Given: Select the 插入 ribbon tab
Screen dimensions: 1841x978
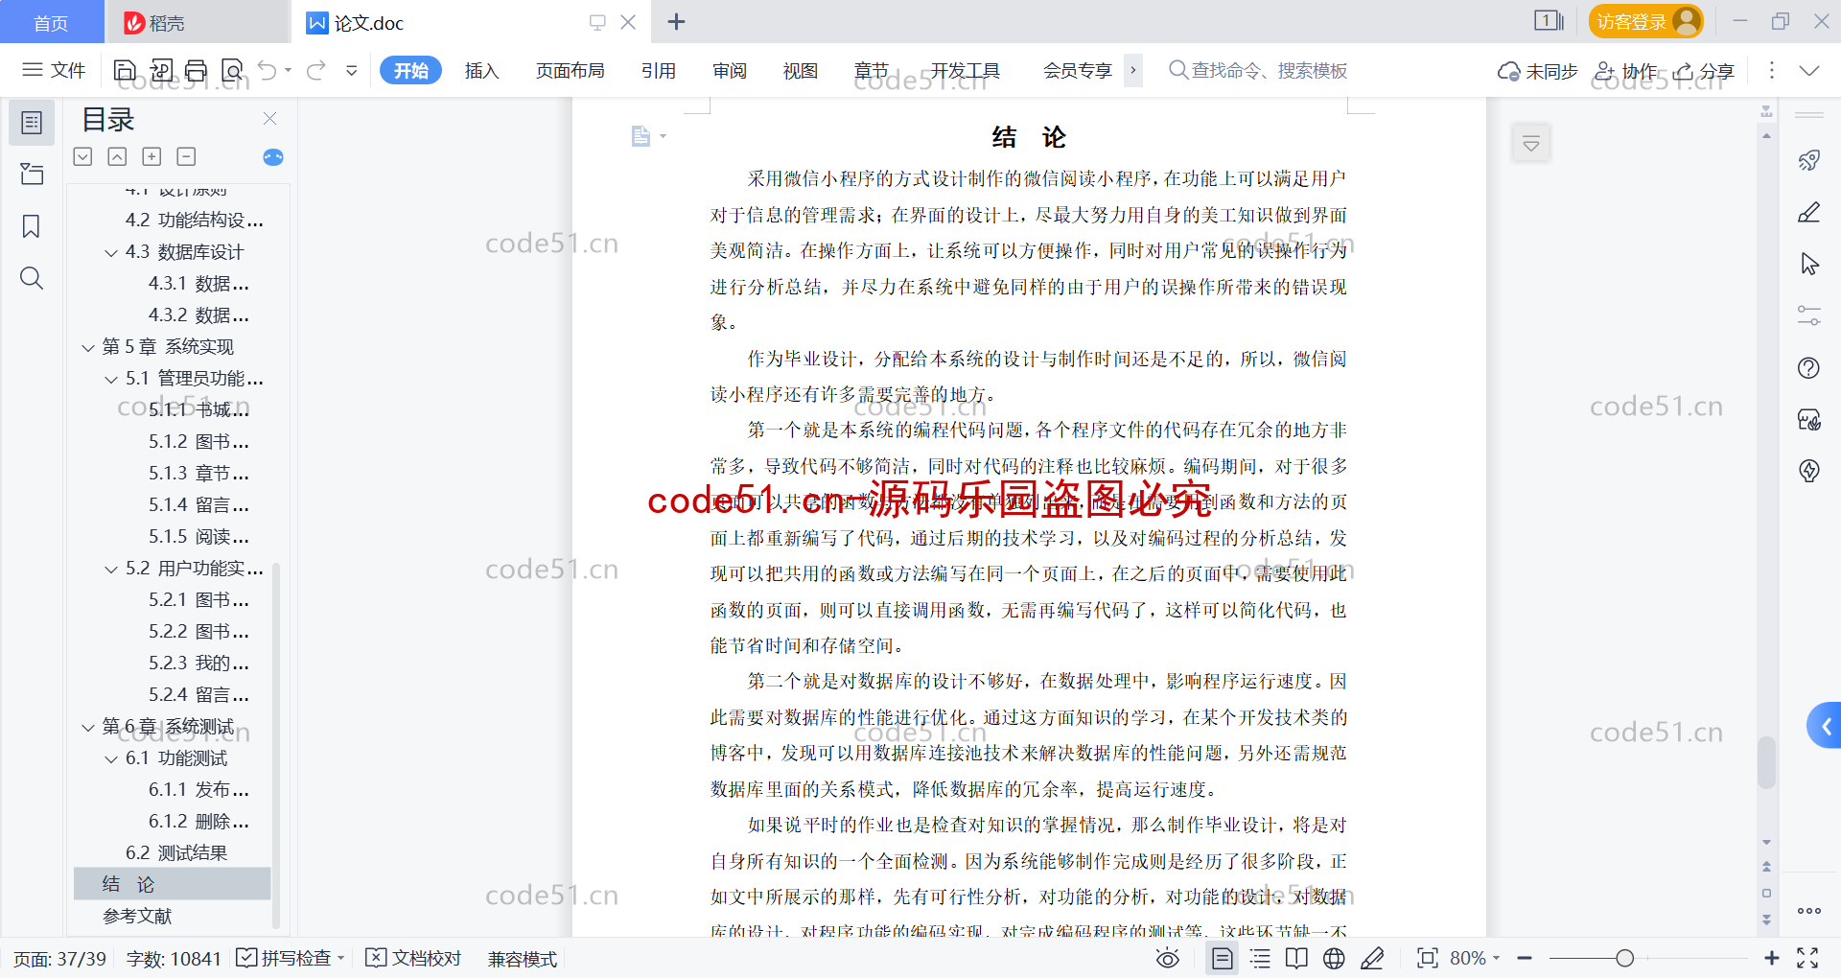Looking at the screenshot, I should [x=481, y=70].
